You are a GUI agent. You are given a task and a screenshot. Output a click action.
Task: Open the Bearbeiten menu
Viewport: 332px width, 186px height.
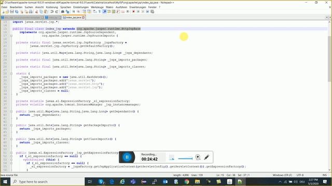[x=16, y=7]
